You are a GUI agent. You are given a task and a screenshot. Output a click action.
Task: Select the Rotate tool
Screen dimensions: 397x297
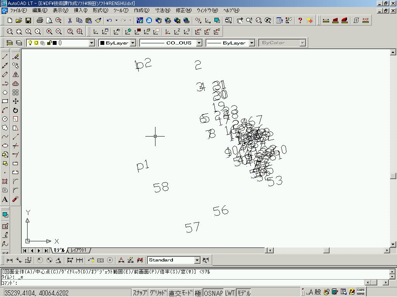(x=16, y=110)
